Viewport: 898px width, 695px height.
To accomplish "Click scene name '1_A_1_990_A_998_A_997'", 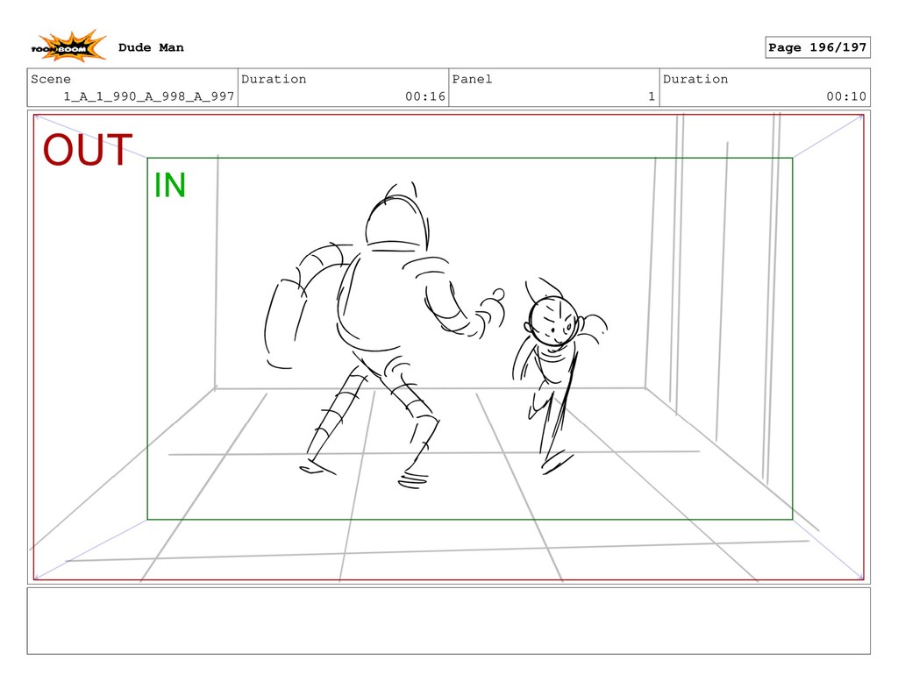I will 149,96.
